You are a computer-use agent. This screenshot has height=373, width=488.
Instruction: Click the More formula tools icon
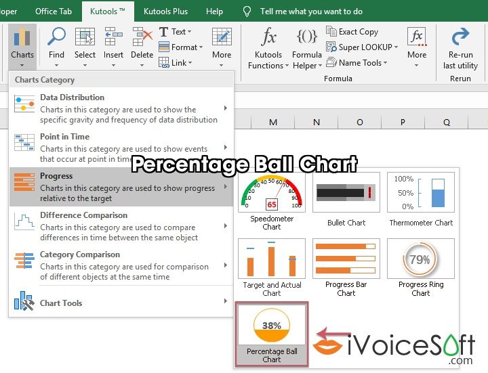(417, 37)
